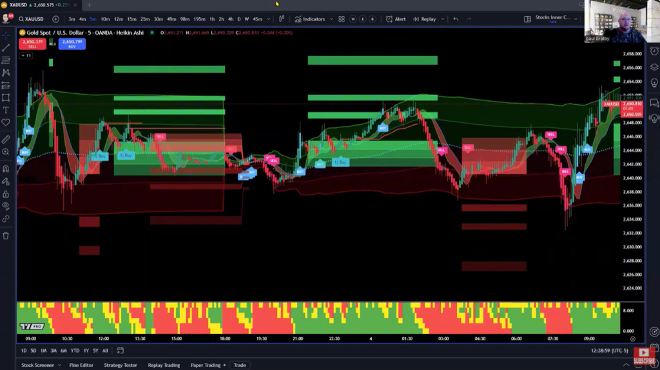
Task: Toggle stay in drawing mode
Action: coord(6,181)
